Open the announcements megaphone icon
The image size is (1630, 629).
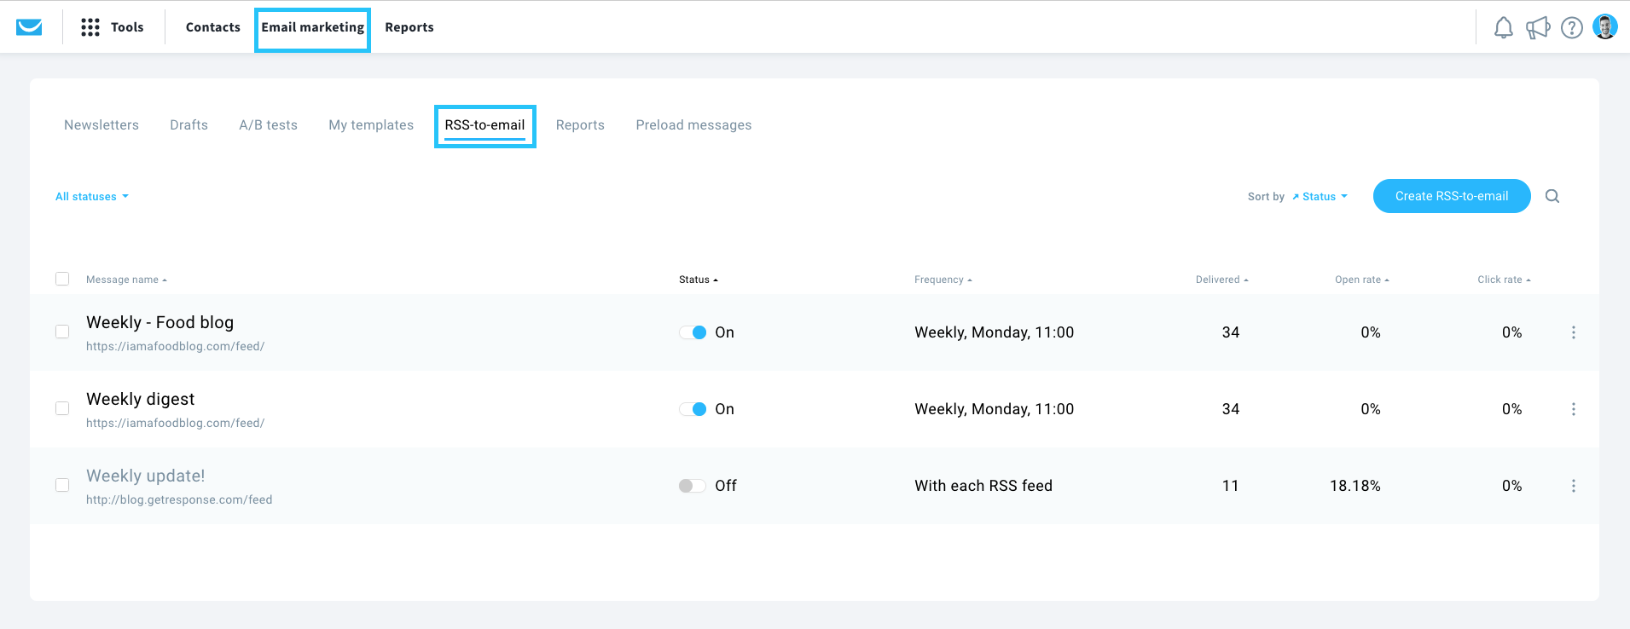1538,28
